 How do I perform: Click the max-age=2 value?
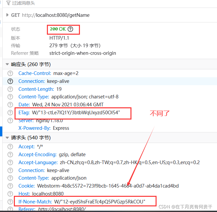click(66, 73)
